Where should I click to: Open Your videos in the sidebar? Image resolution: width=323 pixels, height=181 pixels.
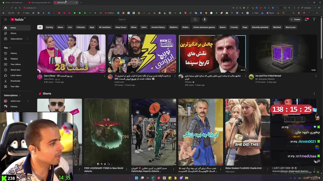[16, 64]
